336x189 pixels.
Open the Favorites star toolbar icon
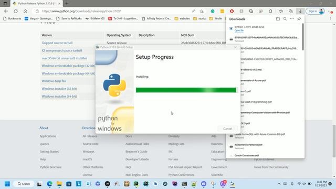coord(281,11)
